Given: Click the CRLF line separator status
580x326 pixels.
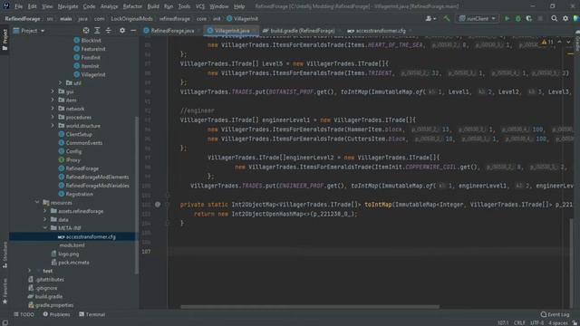Looking at the screenshot, I should pos(519,322).
